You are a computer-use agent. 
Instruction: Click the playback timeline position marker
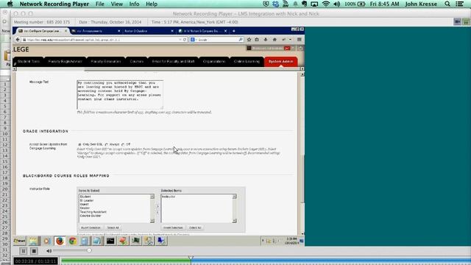pyautogui.click(x=191, y=258)
